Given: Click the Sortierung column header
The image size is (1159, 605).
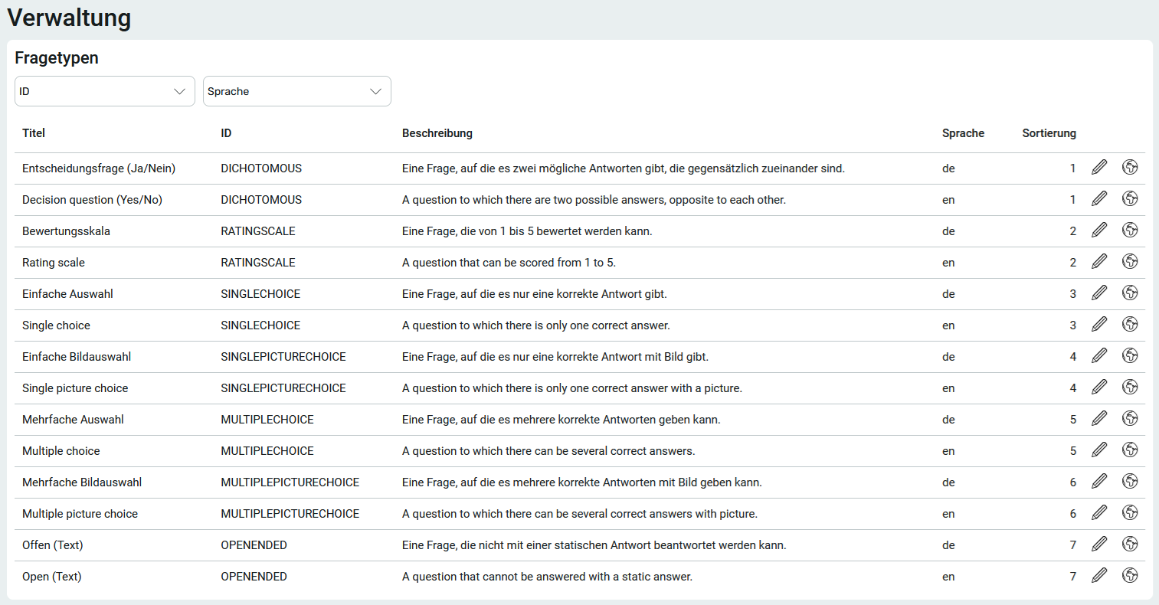Looking at the screenshot, I should click(1049, 133).
